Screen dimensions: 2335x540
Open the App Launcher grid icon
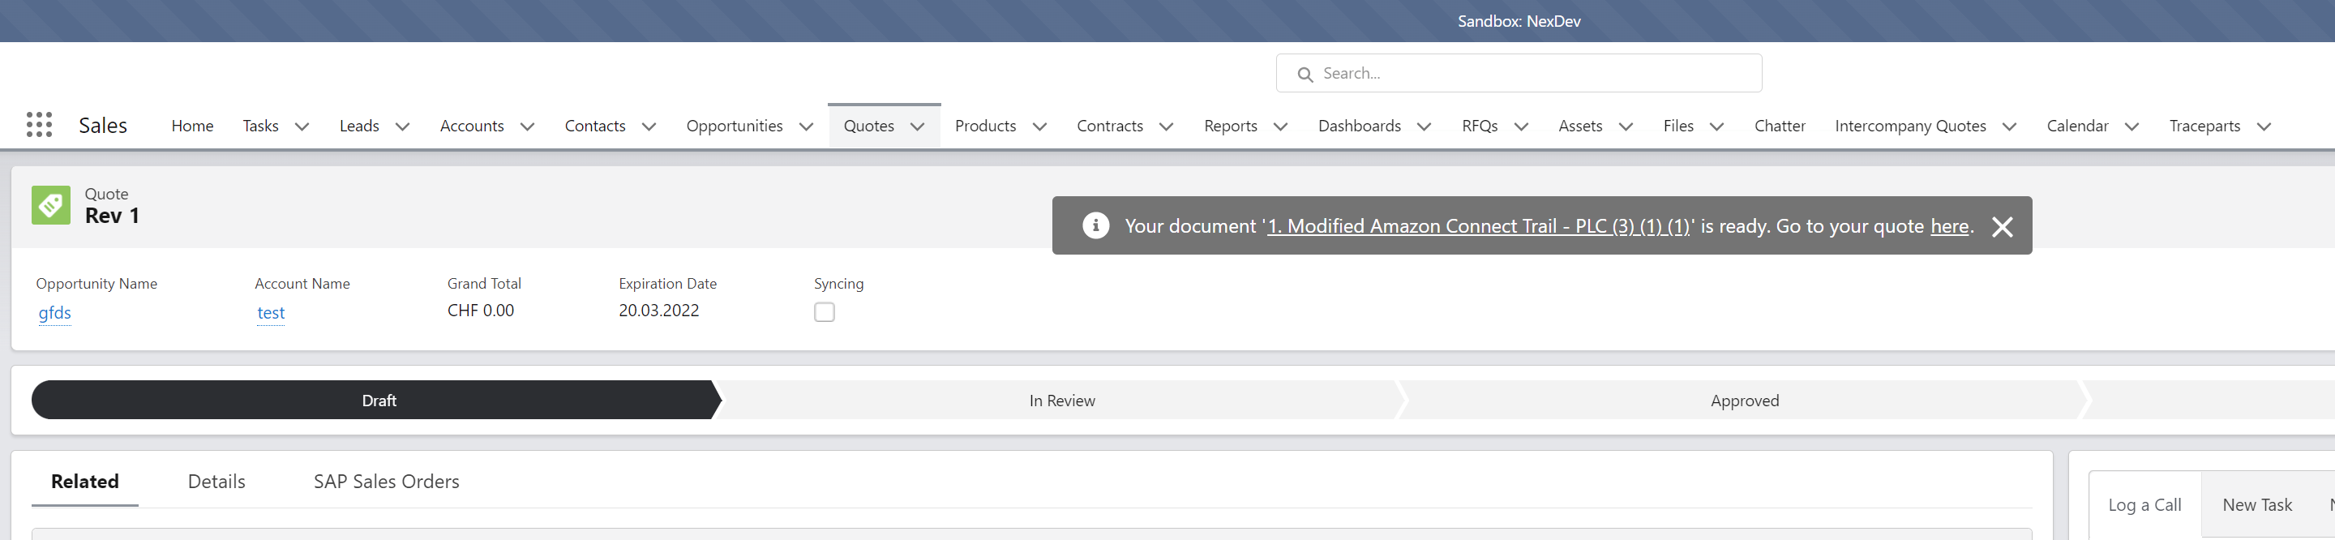click(39, 125)
